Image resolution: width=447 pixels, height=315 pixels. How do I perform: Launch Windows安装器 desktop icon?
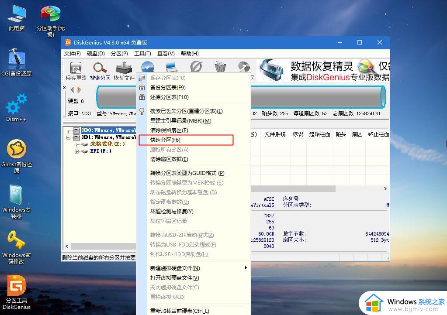coord(17,202)
